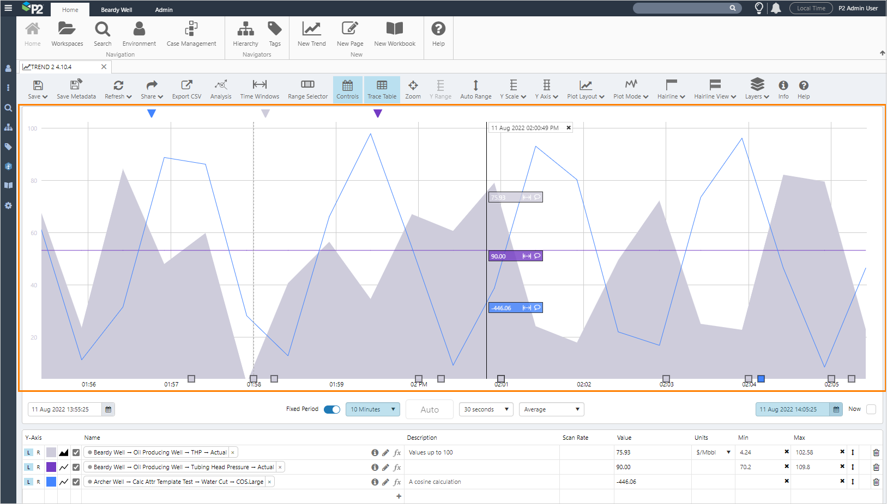Click the Local Time button
Screen dimensions: 887x504
coord(811,8)
